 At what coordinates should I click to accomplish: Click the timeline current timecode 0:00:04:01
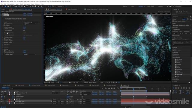pyautogui.click(x=5, y=88)
